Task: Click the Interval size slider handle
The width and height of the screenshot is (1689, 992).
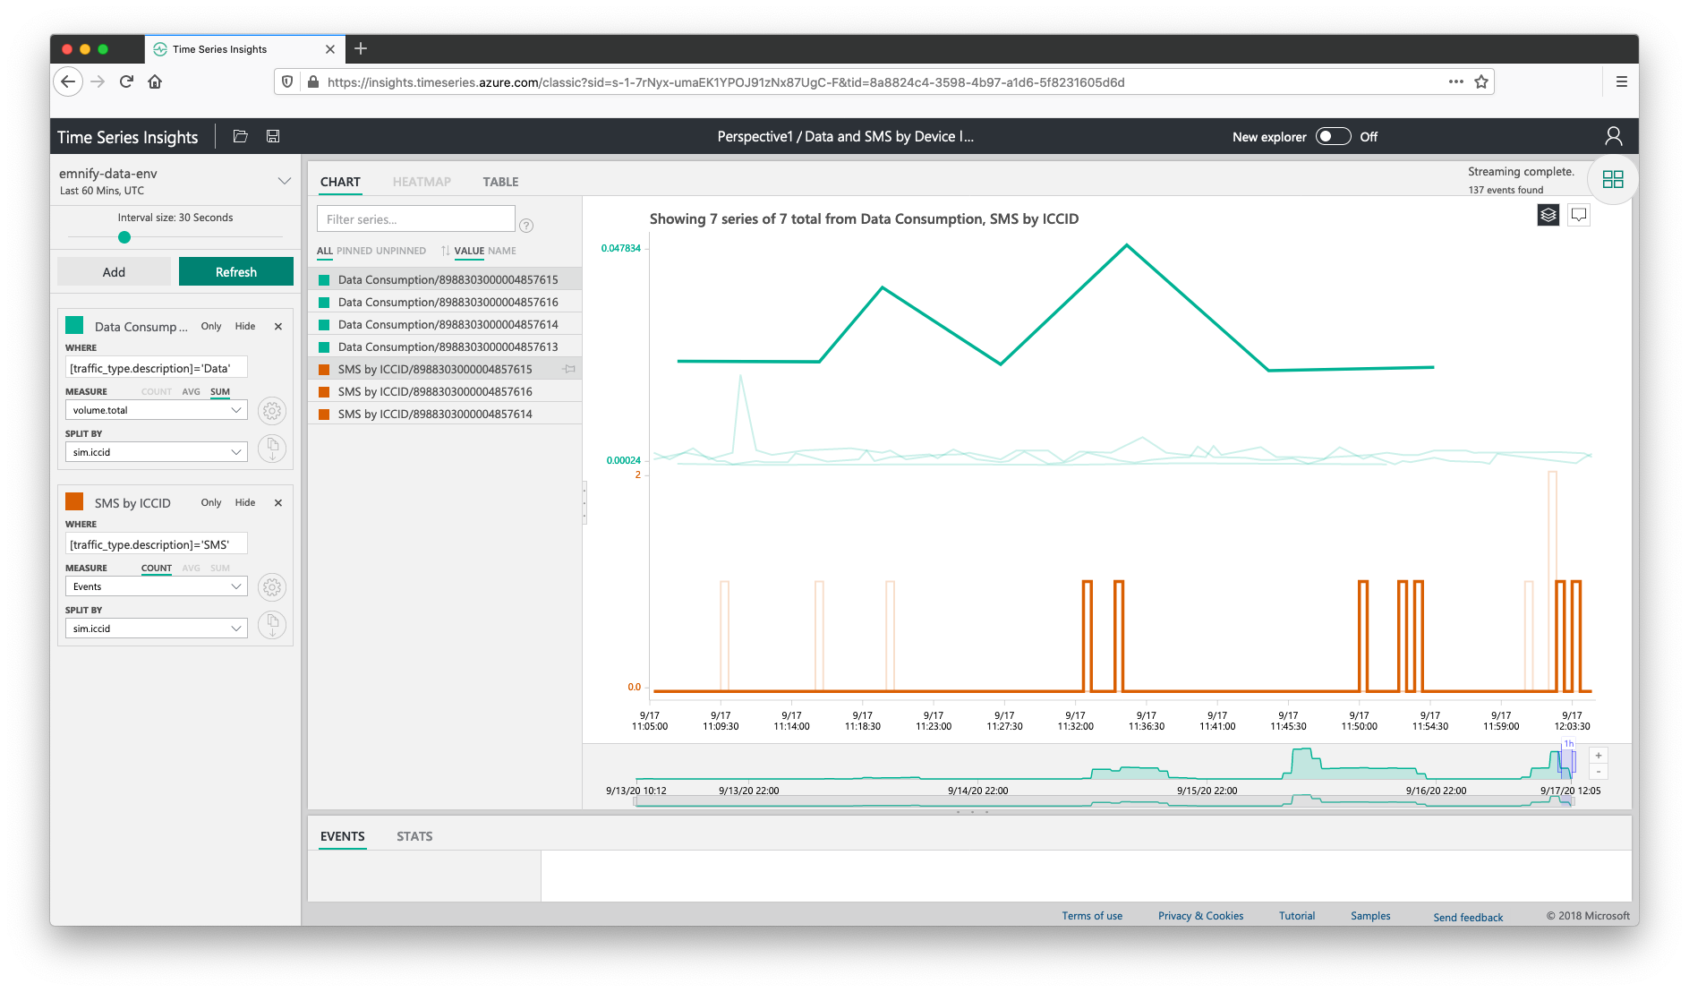Action: pyautogui.click(x=124, y=237)
